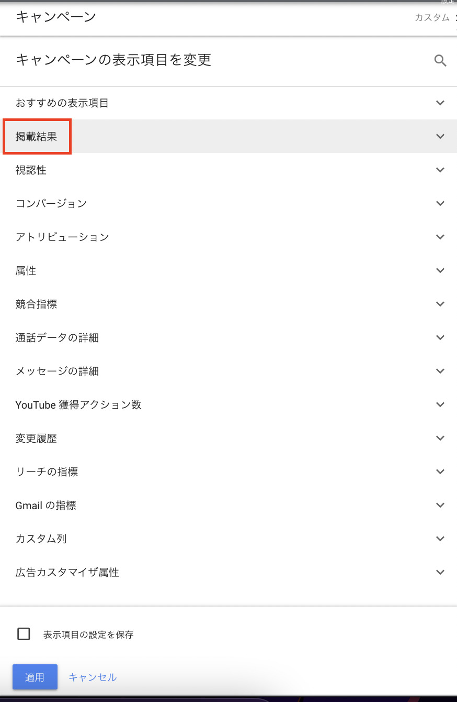Open the 属性 category row
Screen dimensions: 457x702
tap(26, 270)
